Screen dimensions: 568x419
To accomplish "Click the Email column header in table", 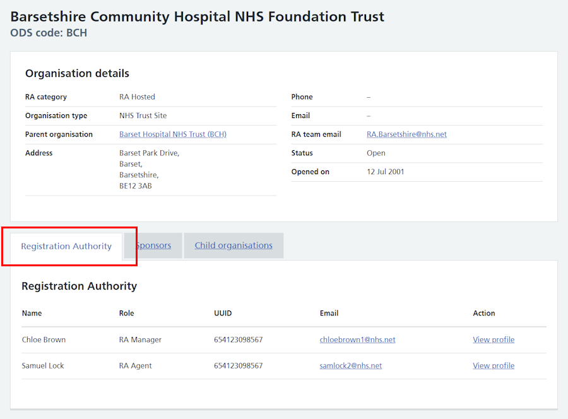I will click(329, 313).
